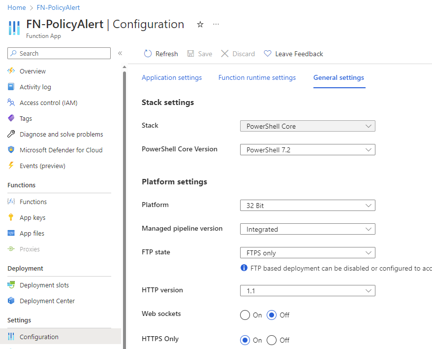
Task: Click the Access control people icon
Action: [11, 103]
